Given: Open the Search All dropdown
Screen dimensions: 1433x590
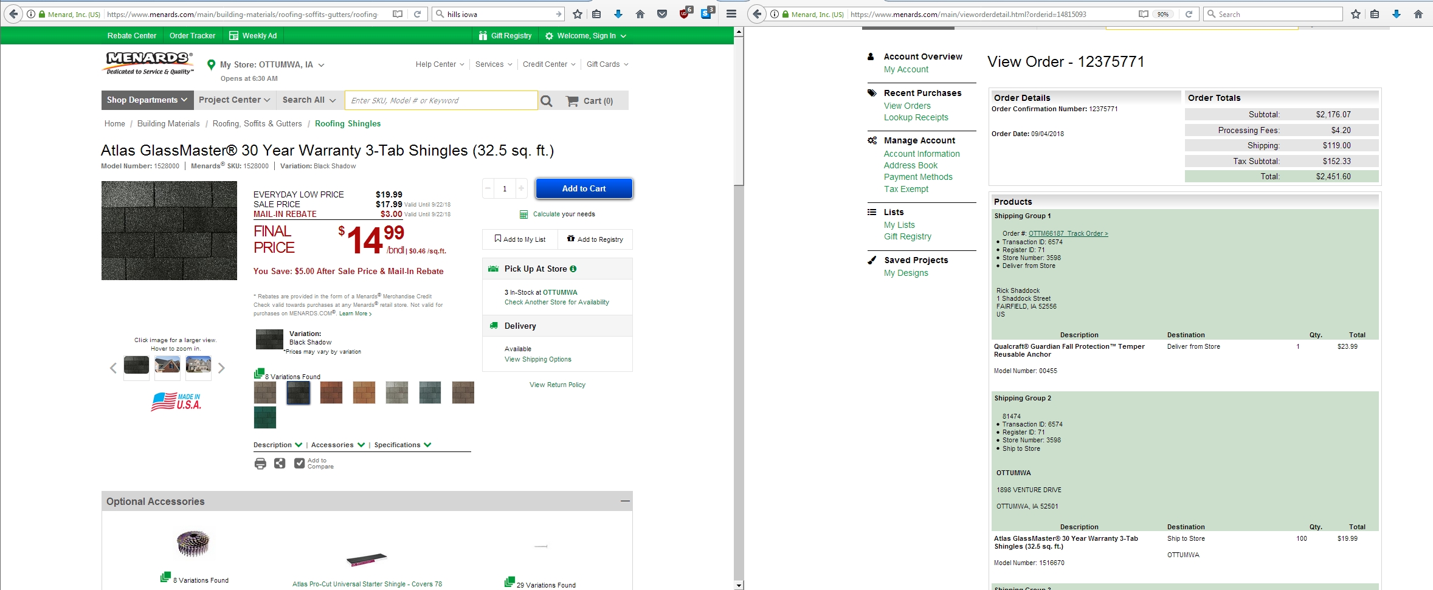Looking at the screenshot, I should tap(309, 100).
